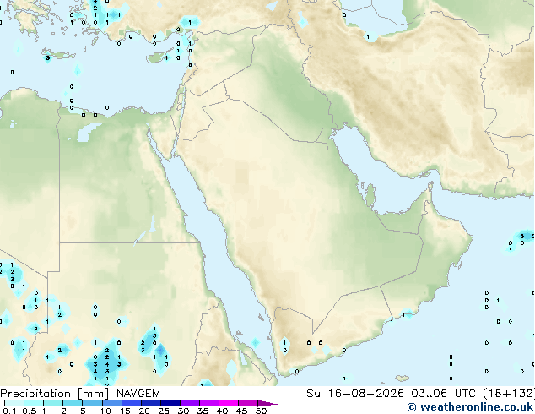Click the legend value "20"
The width and height of the screenshot is (535, 414).
coord(144,411)
